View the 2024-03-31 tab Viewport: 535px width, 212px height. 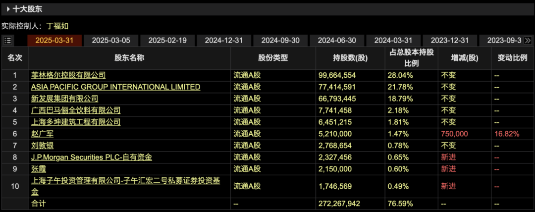point(393,41)
